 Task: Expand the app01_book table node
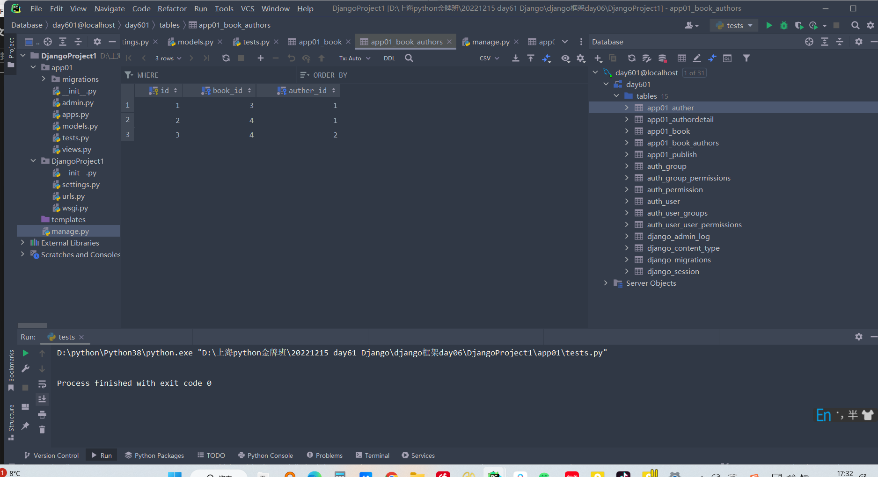tap(627, 131)
